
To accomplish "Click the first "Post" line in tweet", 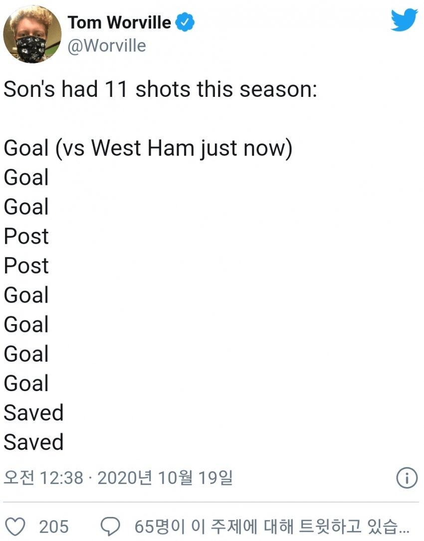I will coord(26,237).
